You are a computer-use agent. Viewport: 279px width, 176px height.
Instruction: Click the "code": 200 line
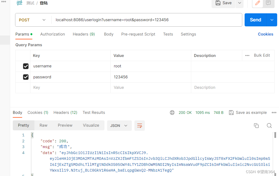54,141
